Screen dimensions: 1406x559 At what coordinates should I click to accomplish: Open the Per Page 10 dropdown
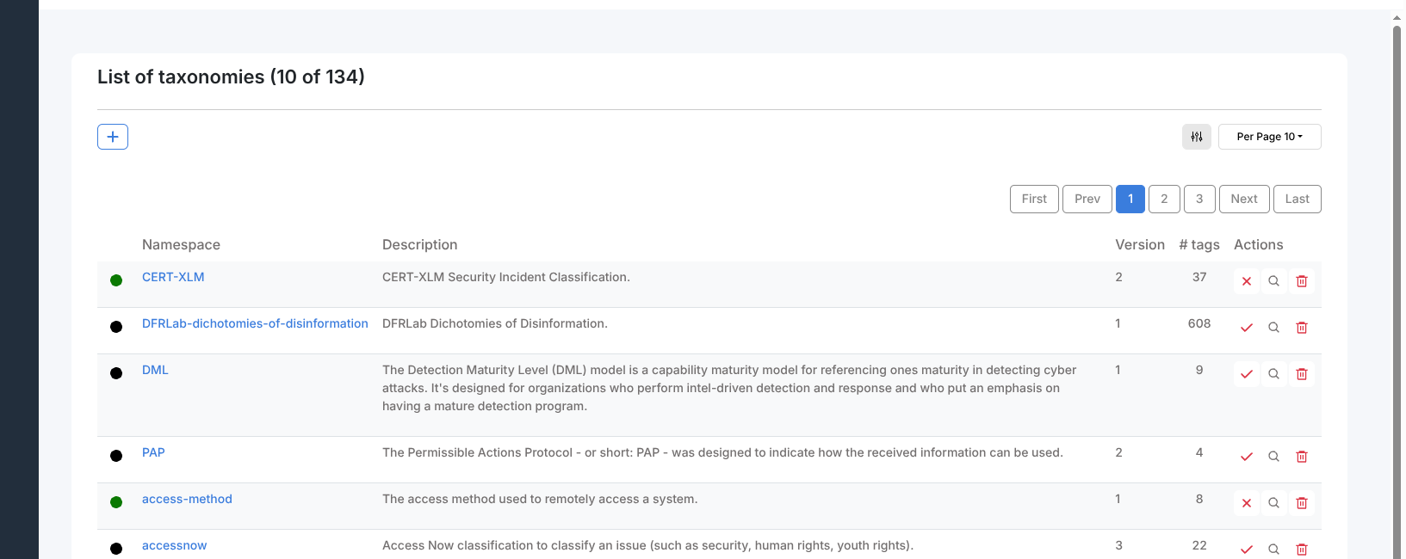[x=1269, y=137]
